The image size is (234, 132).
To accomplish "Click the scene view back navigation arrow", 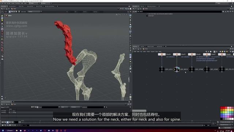I will [2, 9].
